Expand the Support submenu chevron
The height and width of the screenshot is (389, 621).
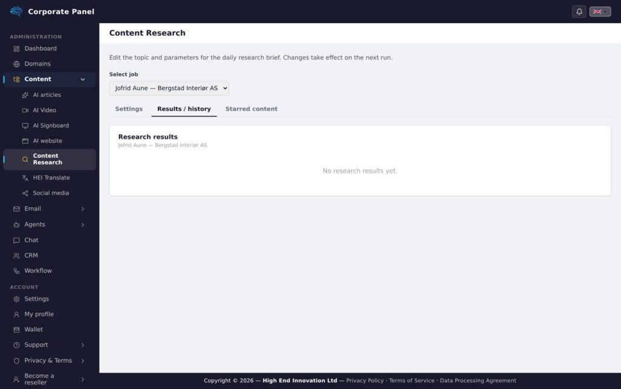(82, 345)
